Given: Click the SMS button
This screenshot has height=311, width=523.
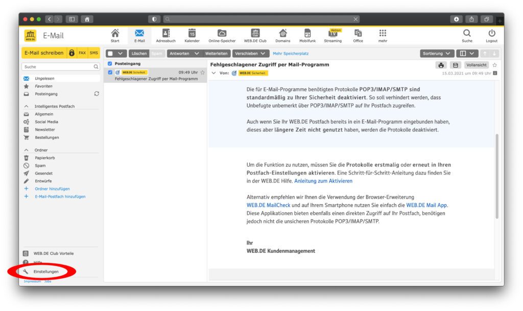Looking at the screenshot, I should [94, 53].
